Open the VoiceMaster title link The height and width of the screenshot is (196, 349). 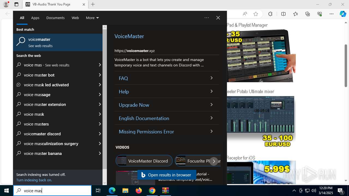129,36
